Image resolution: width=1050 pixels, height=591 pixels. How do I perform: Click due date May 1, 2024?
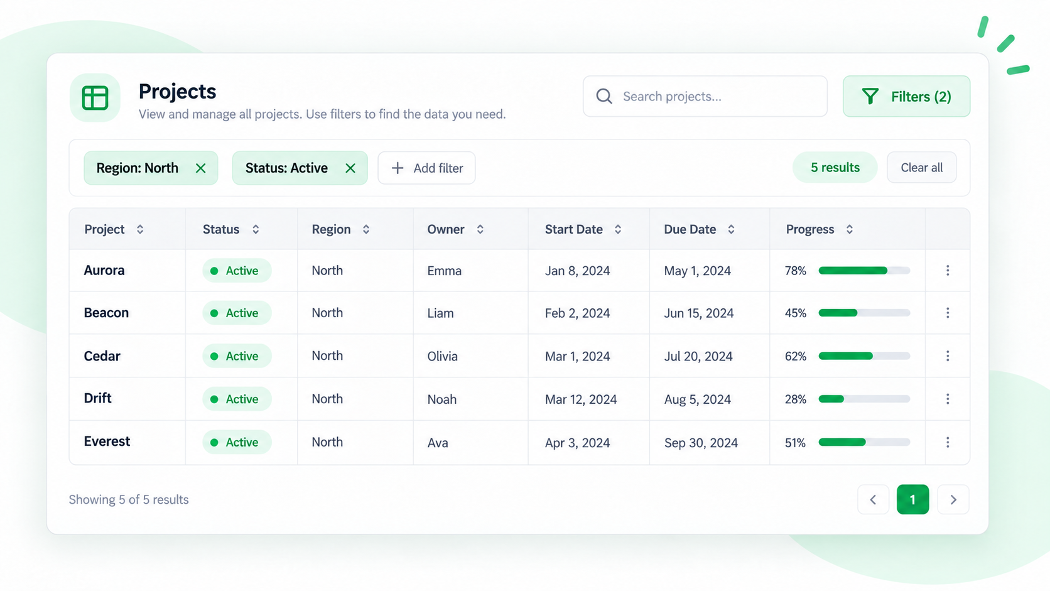(x=697, y=271)
